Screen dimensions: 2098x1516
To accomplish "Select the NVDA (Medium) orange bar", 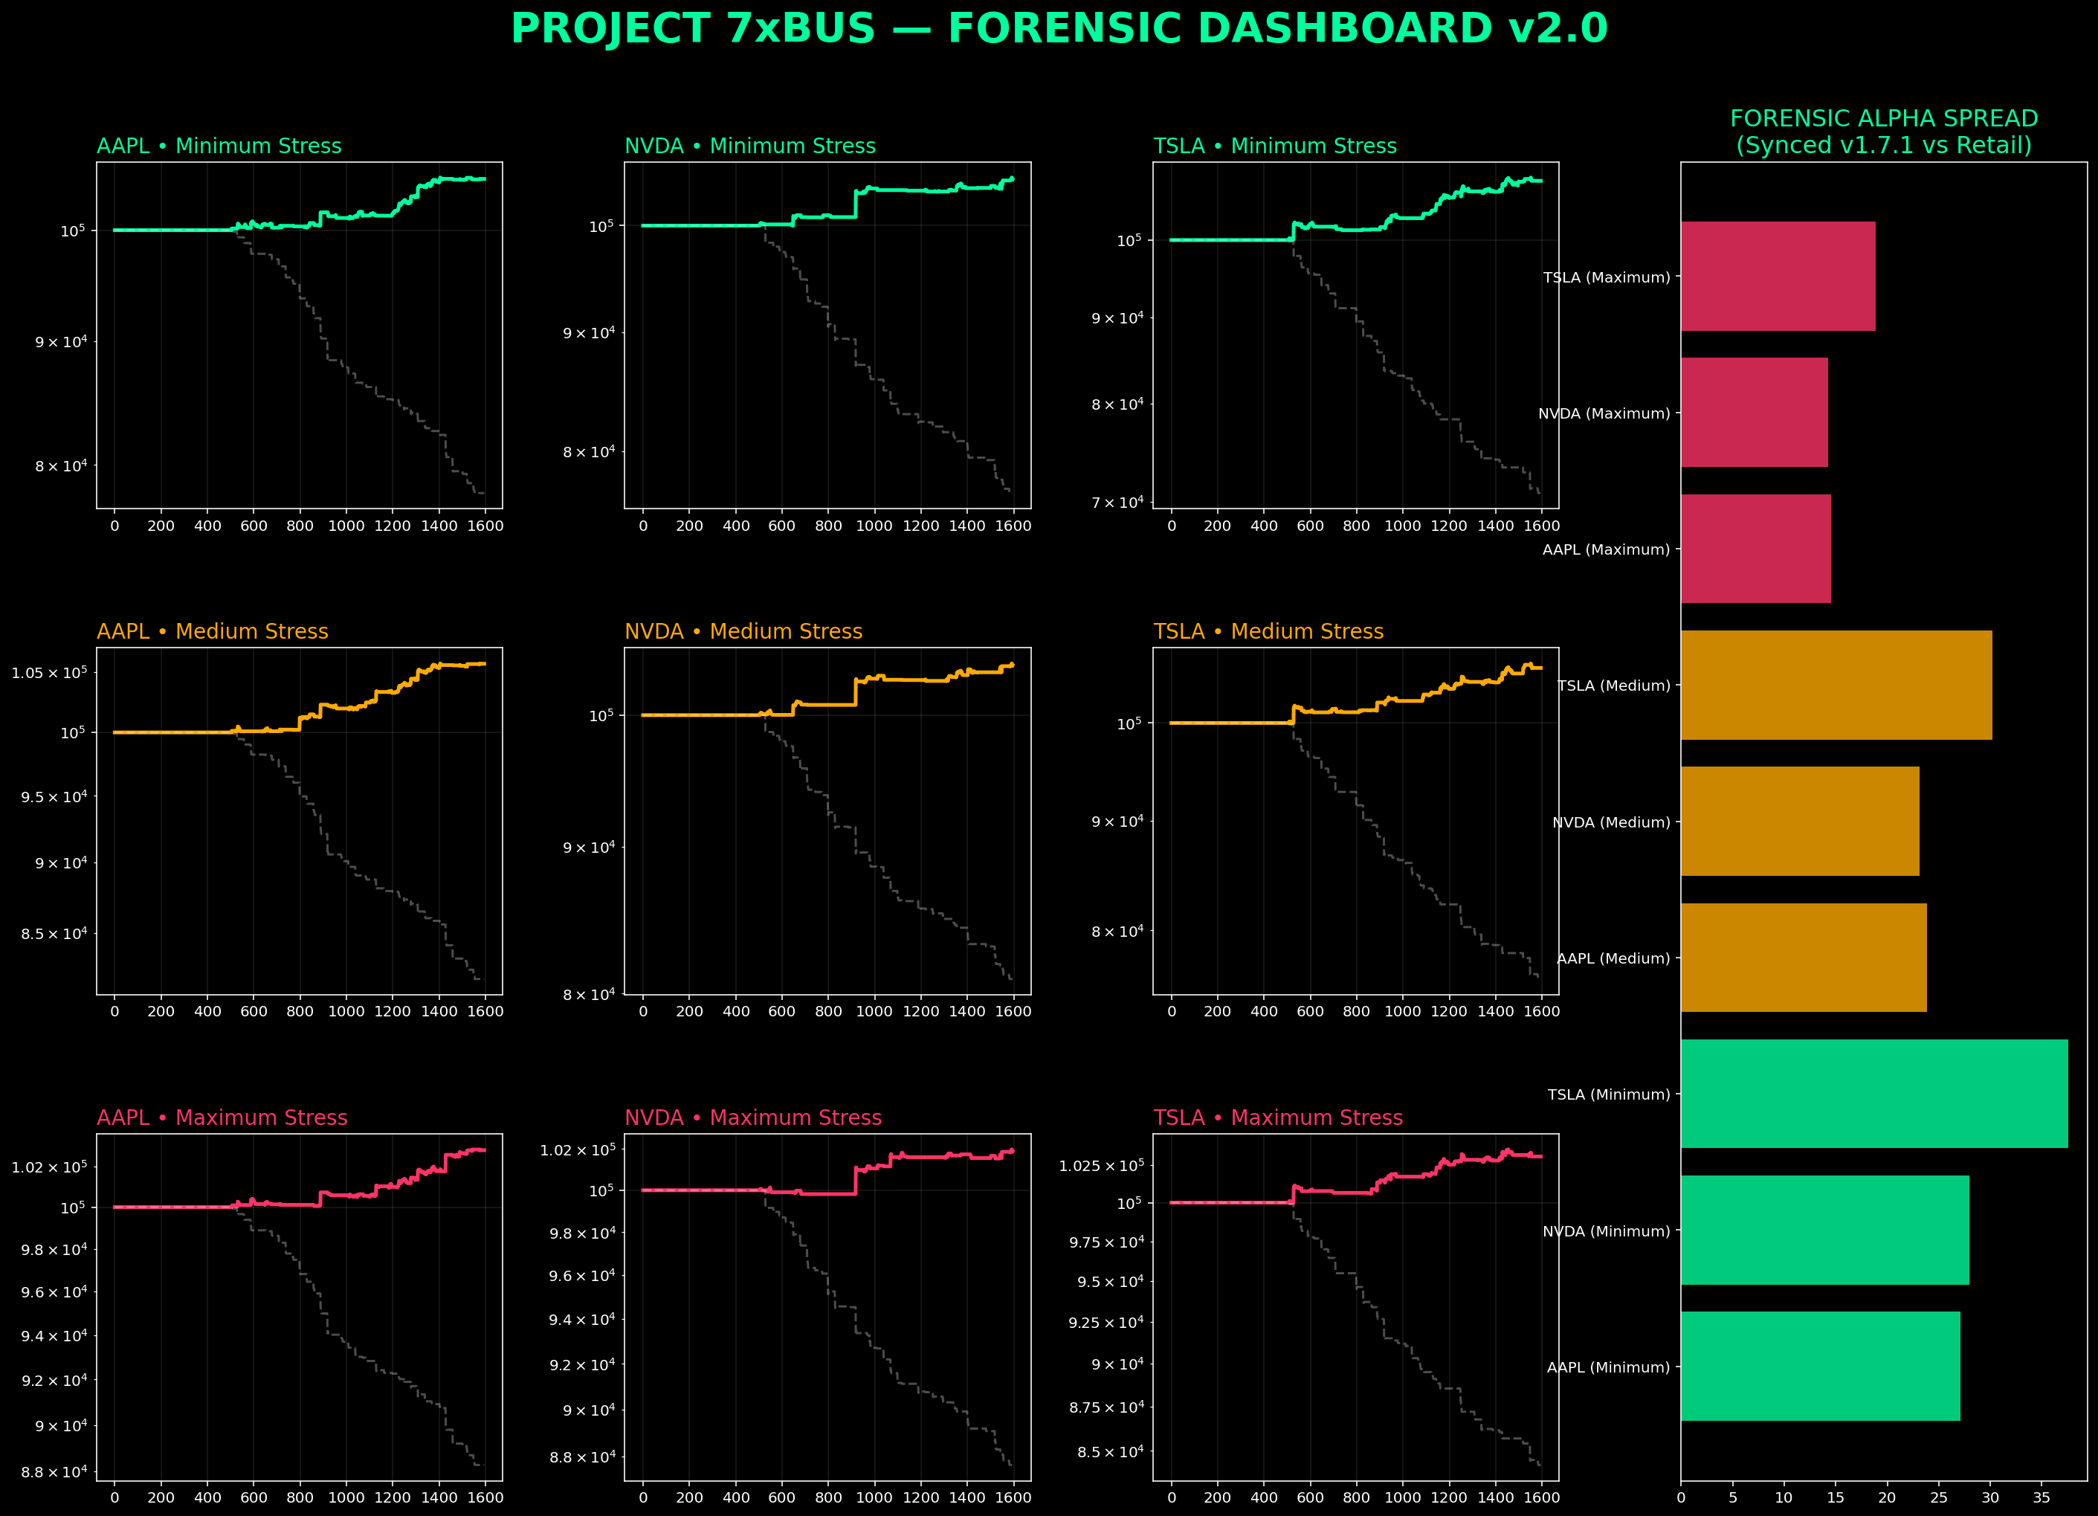I will coord(1800,822).
